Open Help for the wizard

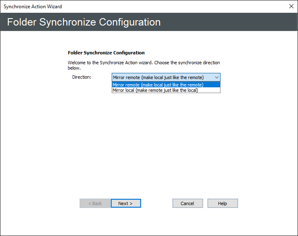(223, 203)
